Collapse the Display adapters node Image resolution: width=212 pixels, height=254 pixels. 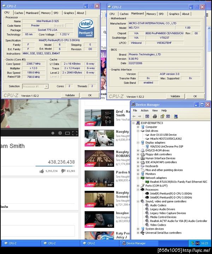click(x=138, y=143)
